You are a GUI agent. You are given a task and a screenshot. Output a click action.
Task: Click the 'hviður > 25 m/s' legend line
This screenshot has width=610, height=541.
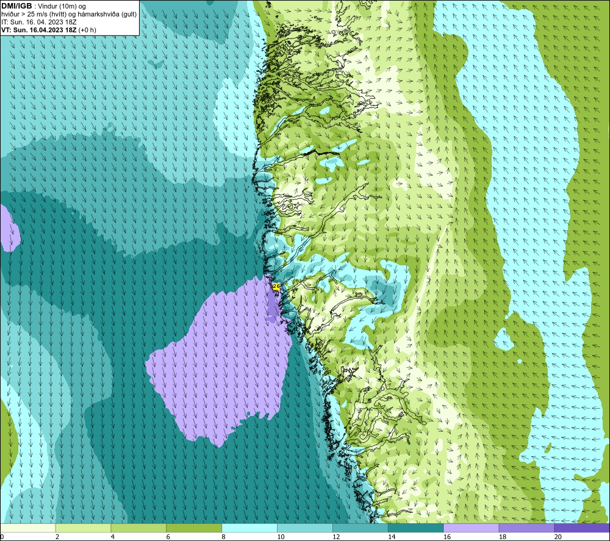coord(69,15)
